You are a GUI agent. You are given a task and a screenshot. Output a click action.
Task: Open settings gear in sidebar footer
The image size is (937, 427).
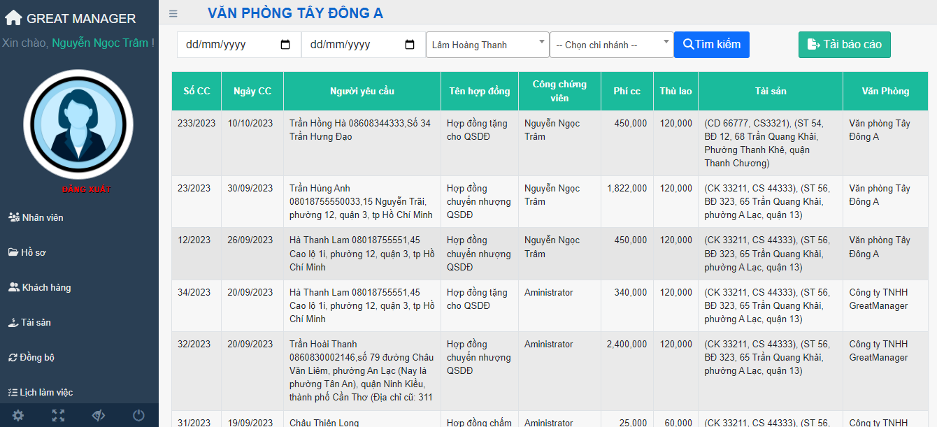(x=18, y=415)
